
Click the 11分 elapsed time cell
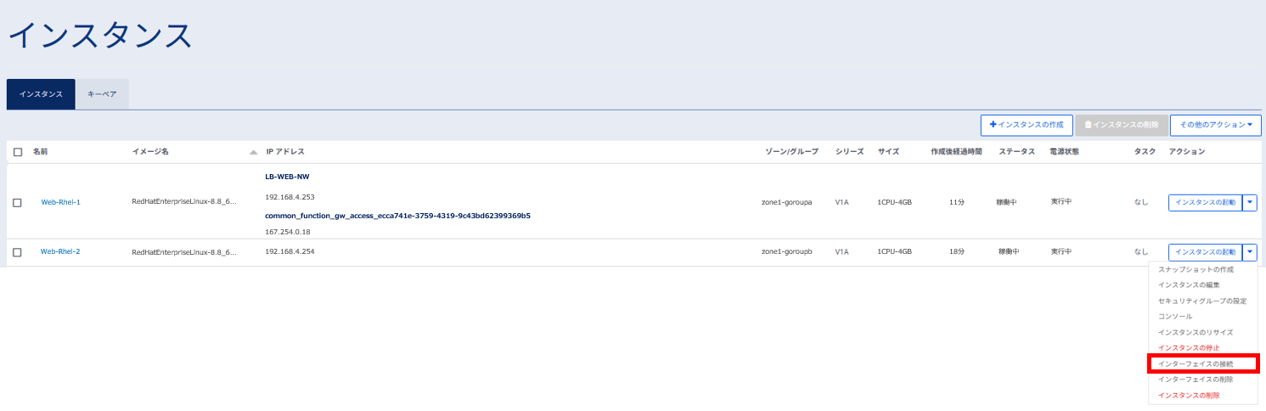tap(956, 203)
